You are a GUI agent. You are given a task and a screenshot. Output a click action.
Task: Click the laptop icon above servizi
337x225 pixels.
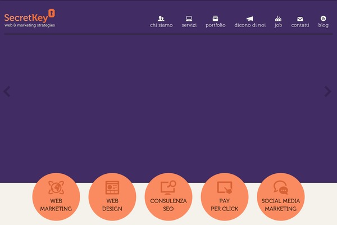point(189,19)
